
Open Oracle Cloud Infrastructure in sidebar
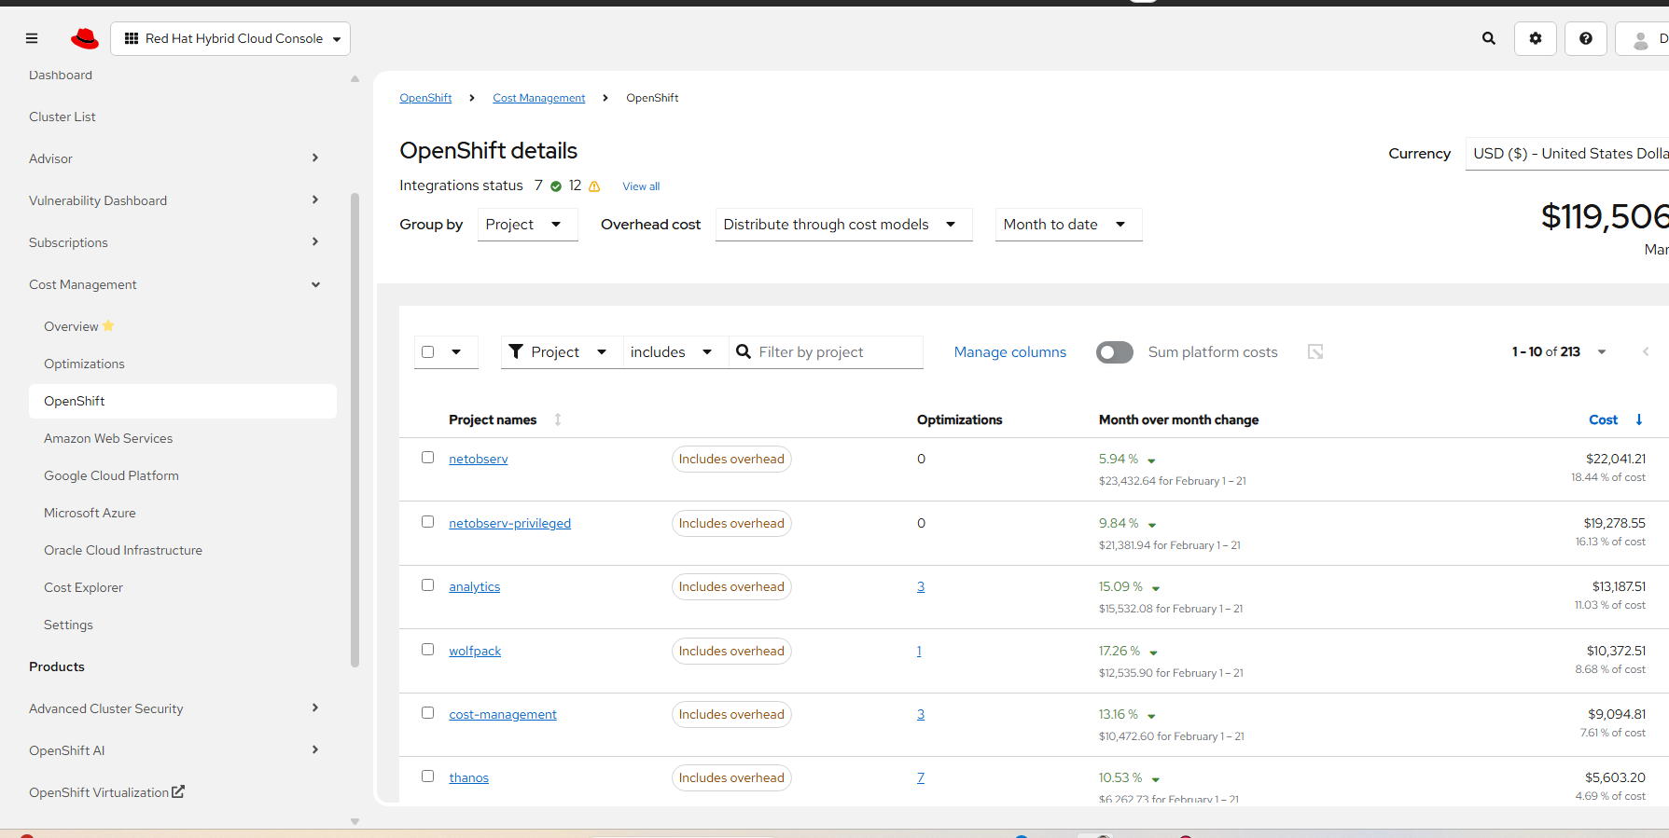pos(123,550)
